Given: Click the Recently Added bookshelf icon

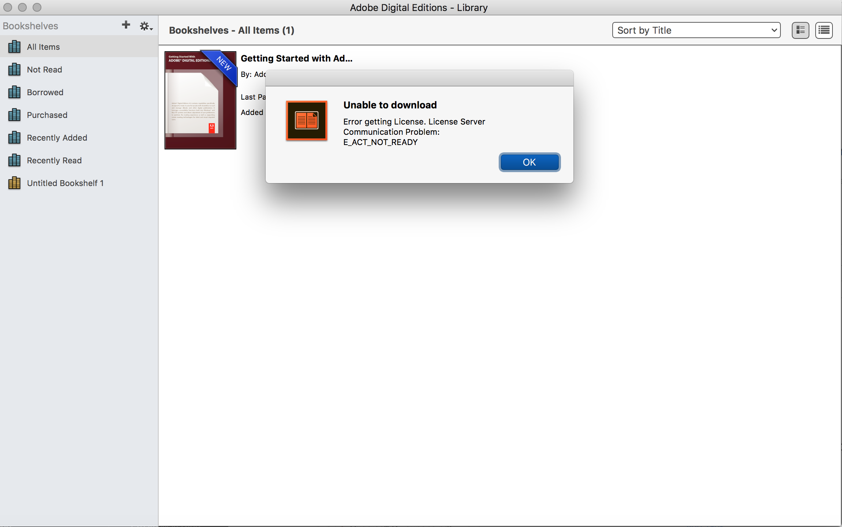Looking at the screenshot, I should [x=14, y=137].
